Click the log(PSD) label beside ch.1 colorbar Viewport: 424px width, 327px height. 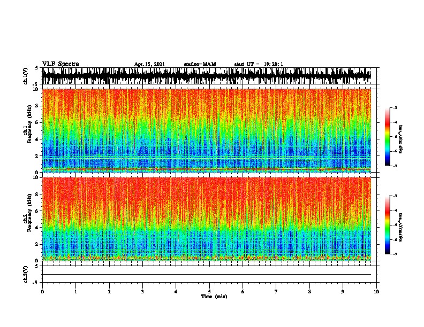pos(400,139)
